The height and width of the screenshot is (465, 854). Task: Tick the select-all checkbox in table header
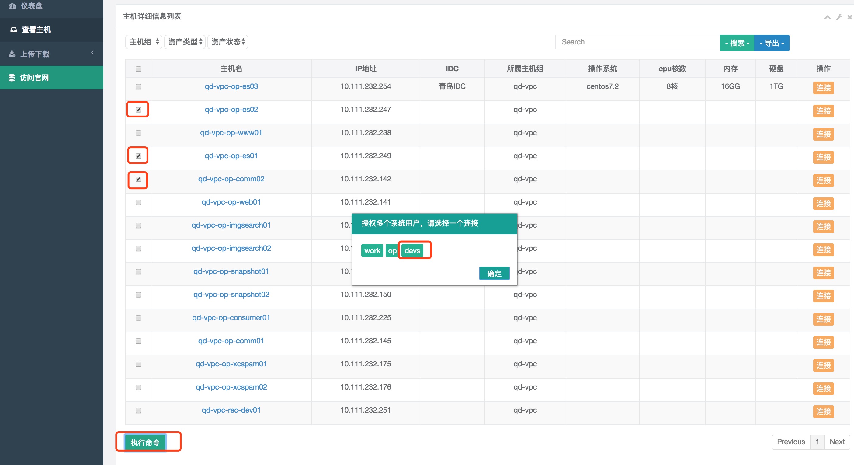pyautogui.click(x=138, y=69)
